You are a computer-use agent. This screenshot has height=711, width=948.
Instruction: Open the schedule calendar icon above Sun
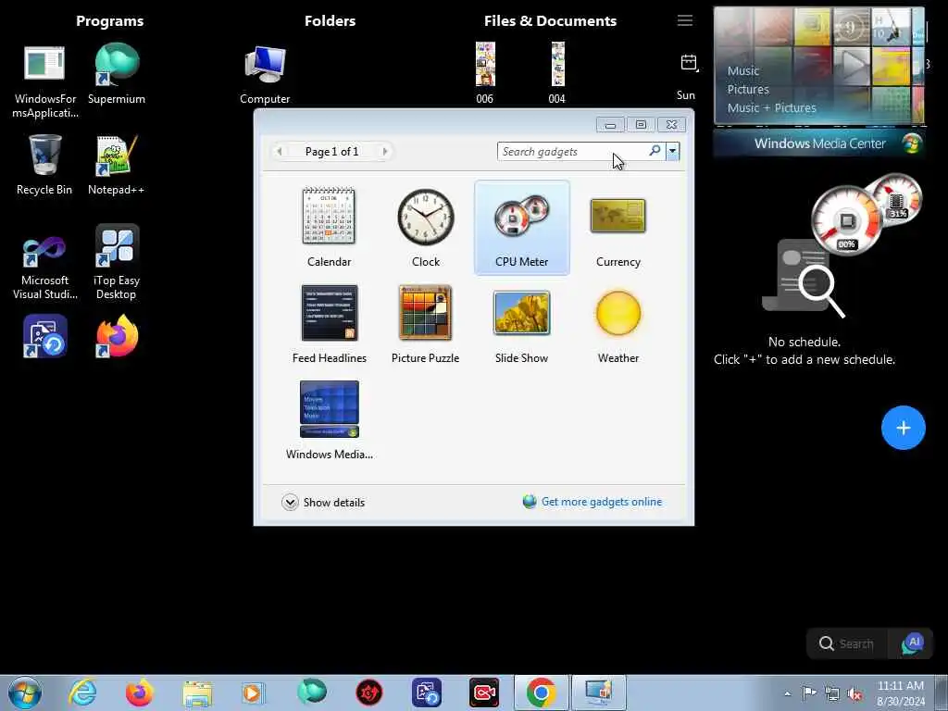(689, 62)
